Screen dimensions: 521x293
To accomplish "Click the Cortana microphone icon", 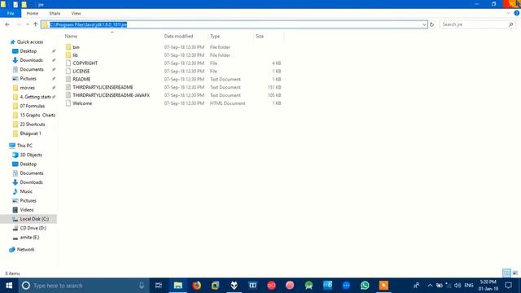I will pos(142,286).
